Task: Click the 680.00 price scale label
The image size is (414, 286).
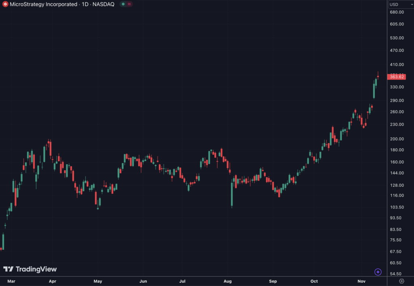Action: coord(397,12)
